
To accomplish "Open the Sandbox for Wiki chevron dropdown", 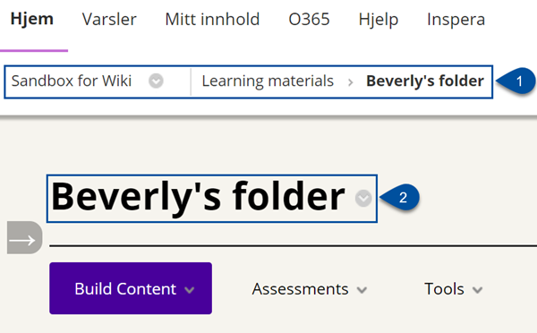I will coord(156,81).
